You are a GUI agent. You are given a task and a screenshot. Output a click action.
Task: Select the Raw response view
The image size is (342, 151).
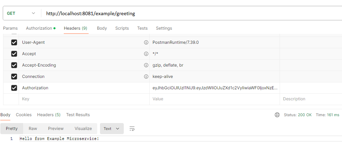click(33, 129)
